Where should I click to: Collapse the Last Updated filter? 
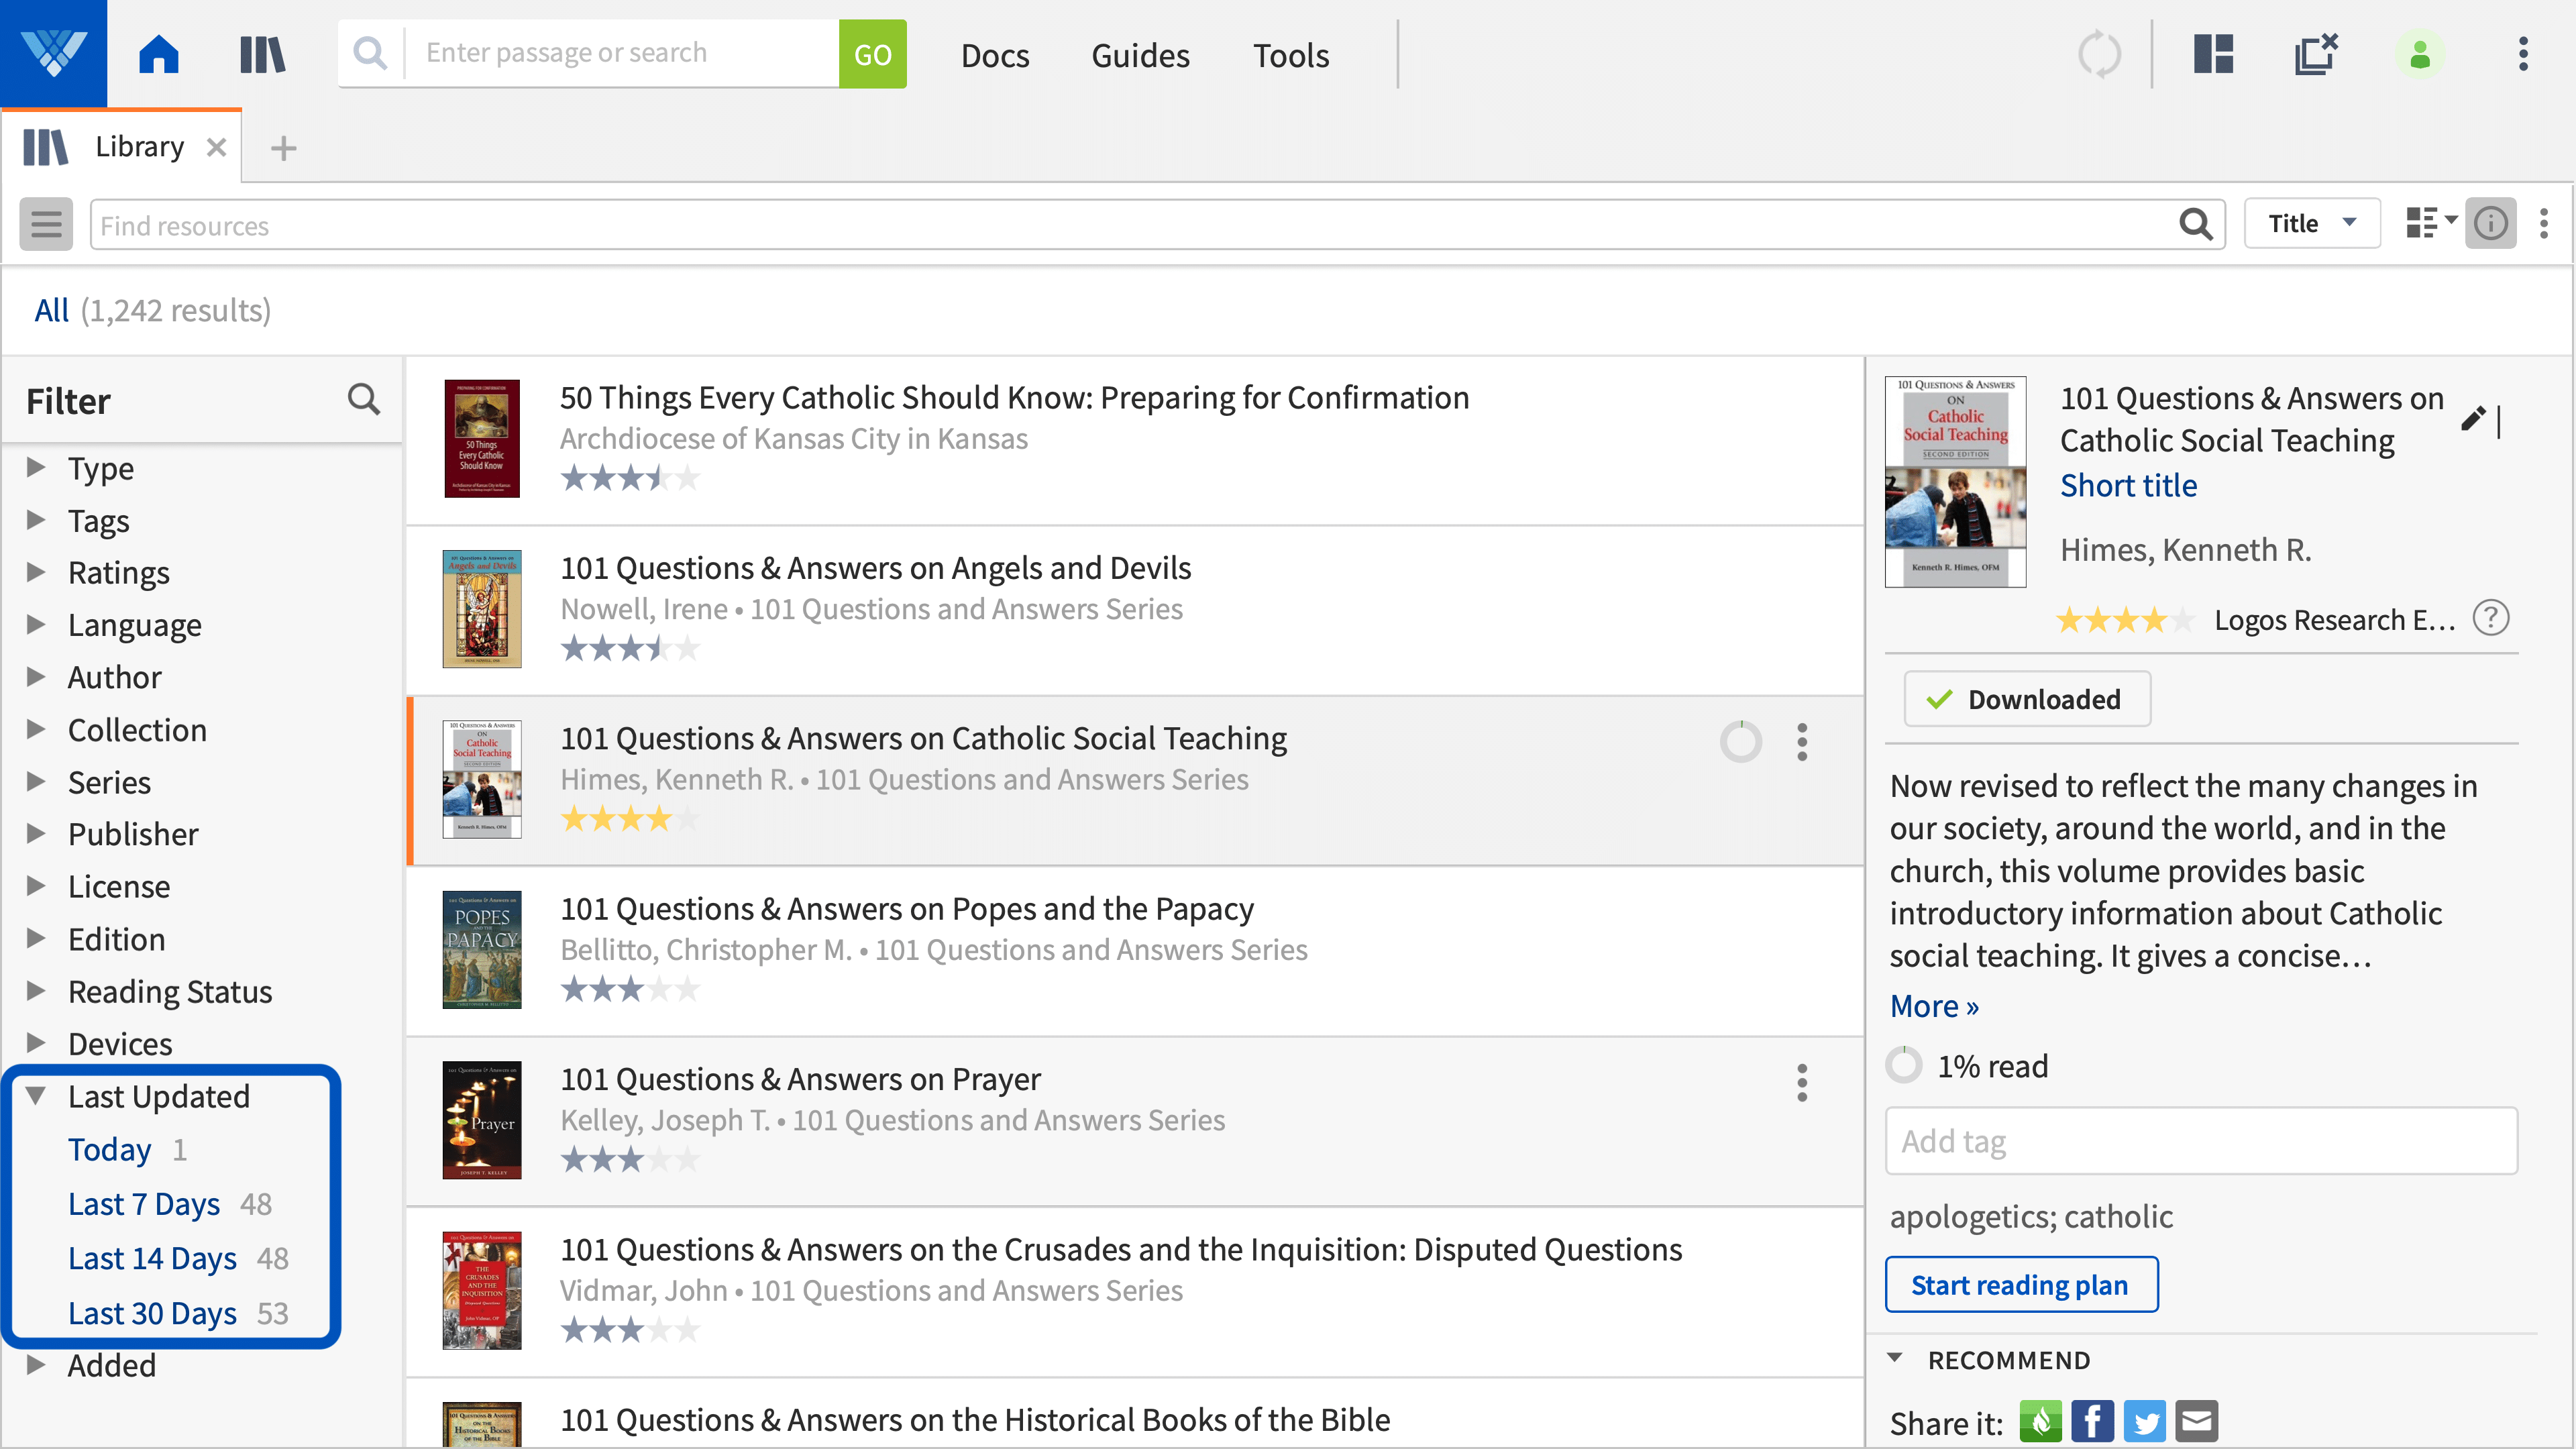(x=36, y=1096)
